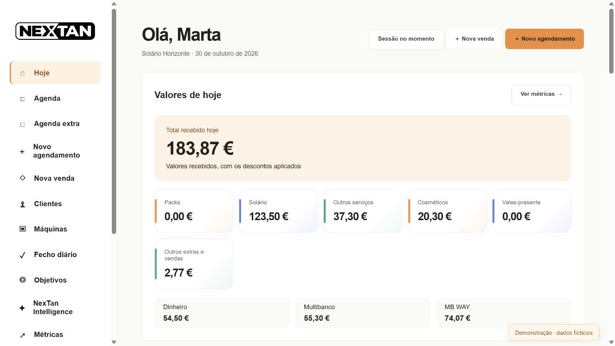Click the arrow icon beside Métricas

[x=22, y=335]
